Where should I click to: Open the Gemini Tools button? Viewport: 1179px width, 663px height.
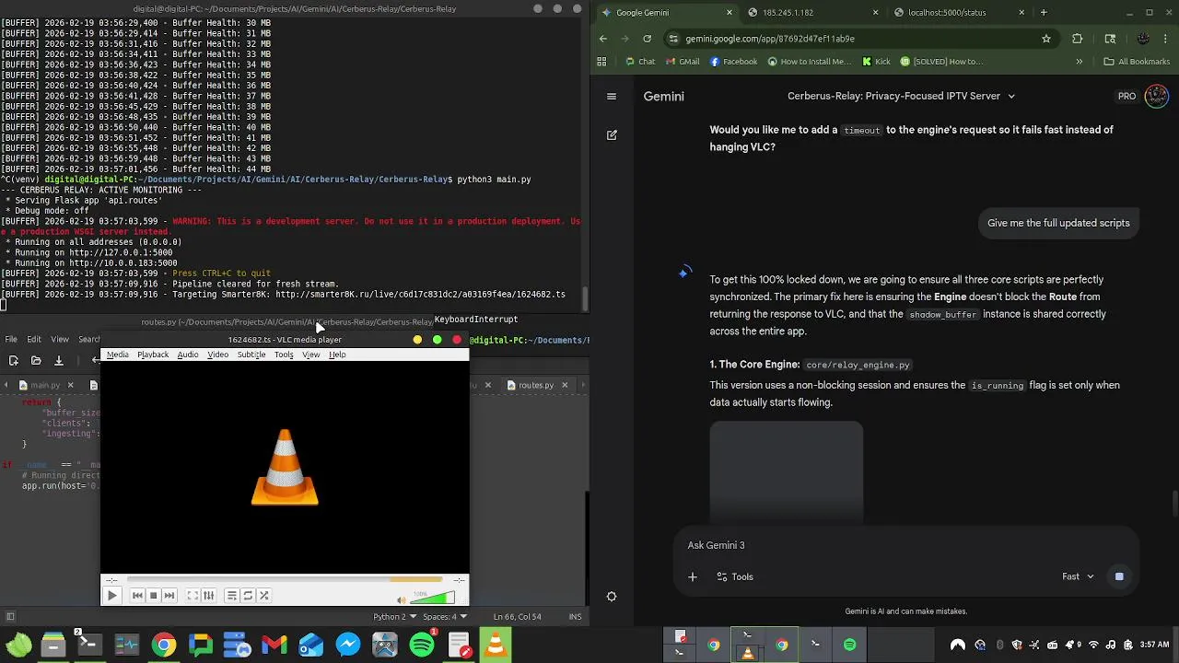(x=734, y=576)
